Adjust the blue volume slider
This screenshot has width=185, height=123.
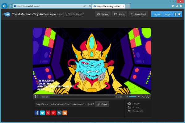point(133,97)
